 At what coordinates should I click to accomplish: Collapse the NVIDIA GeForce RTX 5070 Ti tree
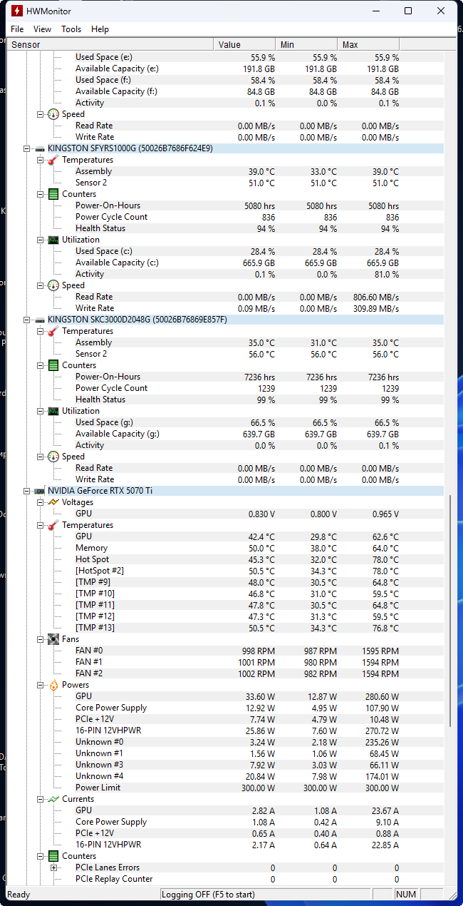[27, 491]
